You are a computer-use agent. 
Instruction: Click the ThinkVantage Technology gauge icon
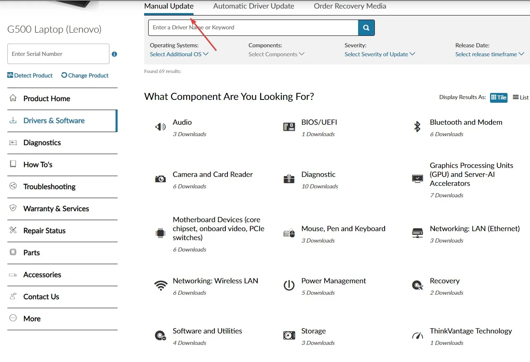point(417,336)
